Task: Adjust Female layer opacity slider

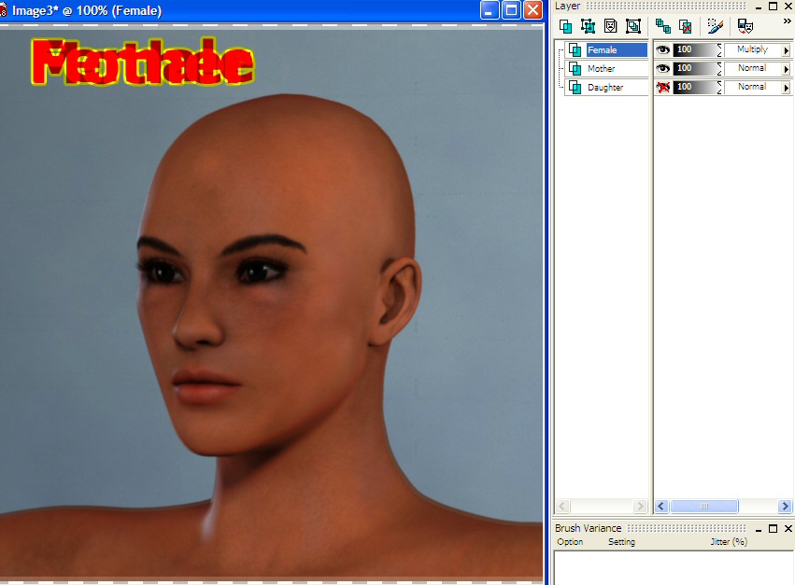Action: point(697,49)
